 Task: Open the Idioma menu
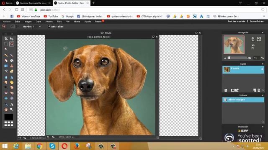tap(77, 22)
